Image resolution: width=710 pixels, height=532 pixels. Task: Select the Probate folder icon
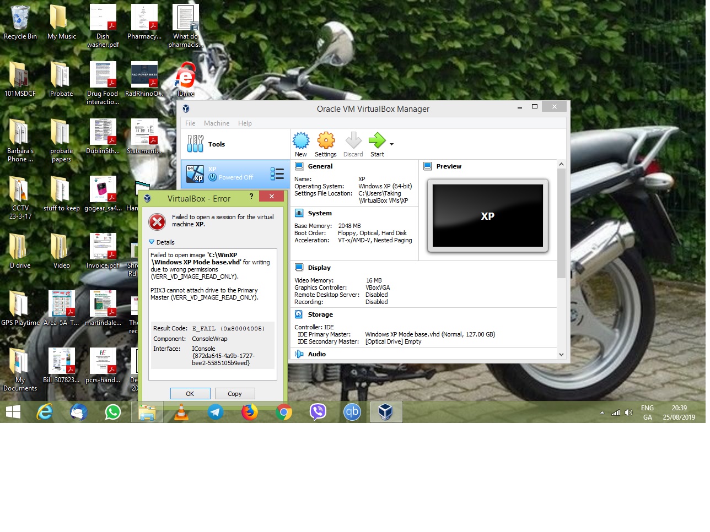(x=62, y=79)
